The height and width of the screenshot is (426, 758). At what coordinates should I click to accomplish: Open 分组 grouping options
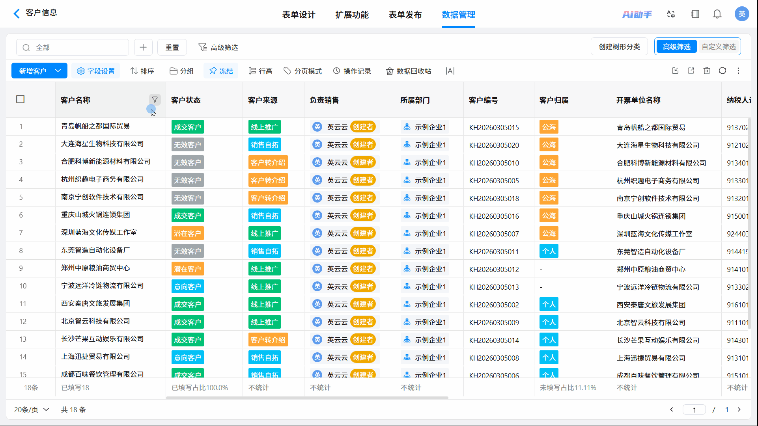coord(181,71)
